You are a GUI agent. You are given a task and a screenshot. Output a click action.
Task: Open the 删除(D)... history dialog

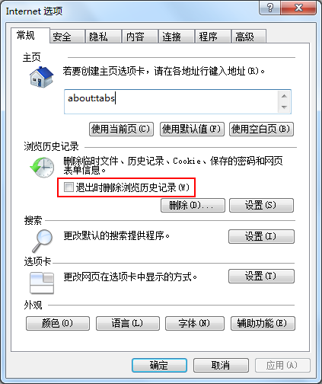click(x=193, y=205)
